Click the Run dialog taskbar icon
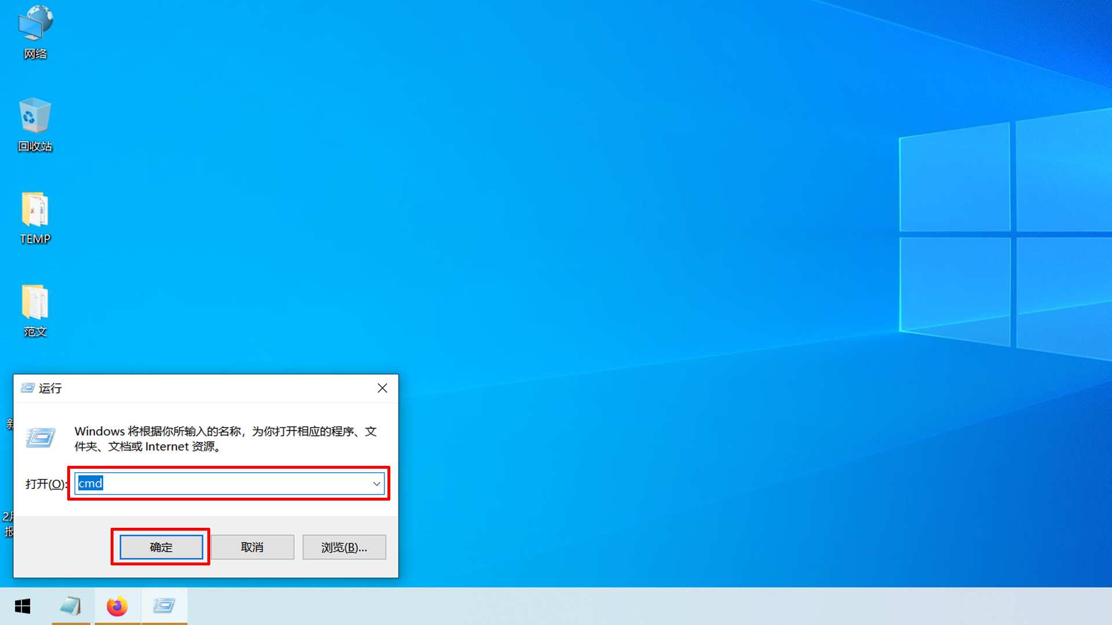The width and height of the screenshot is (1112, 625). point(164,606)
